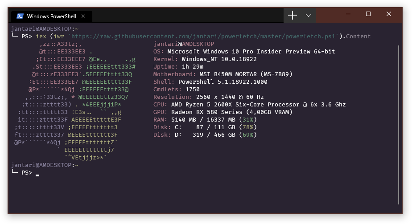Image resolution: width=412 pixels, height=224 pixels.
Task: Click the CPU value 'AMD Ryzen 5 2600X'
Action: (202, 104)
